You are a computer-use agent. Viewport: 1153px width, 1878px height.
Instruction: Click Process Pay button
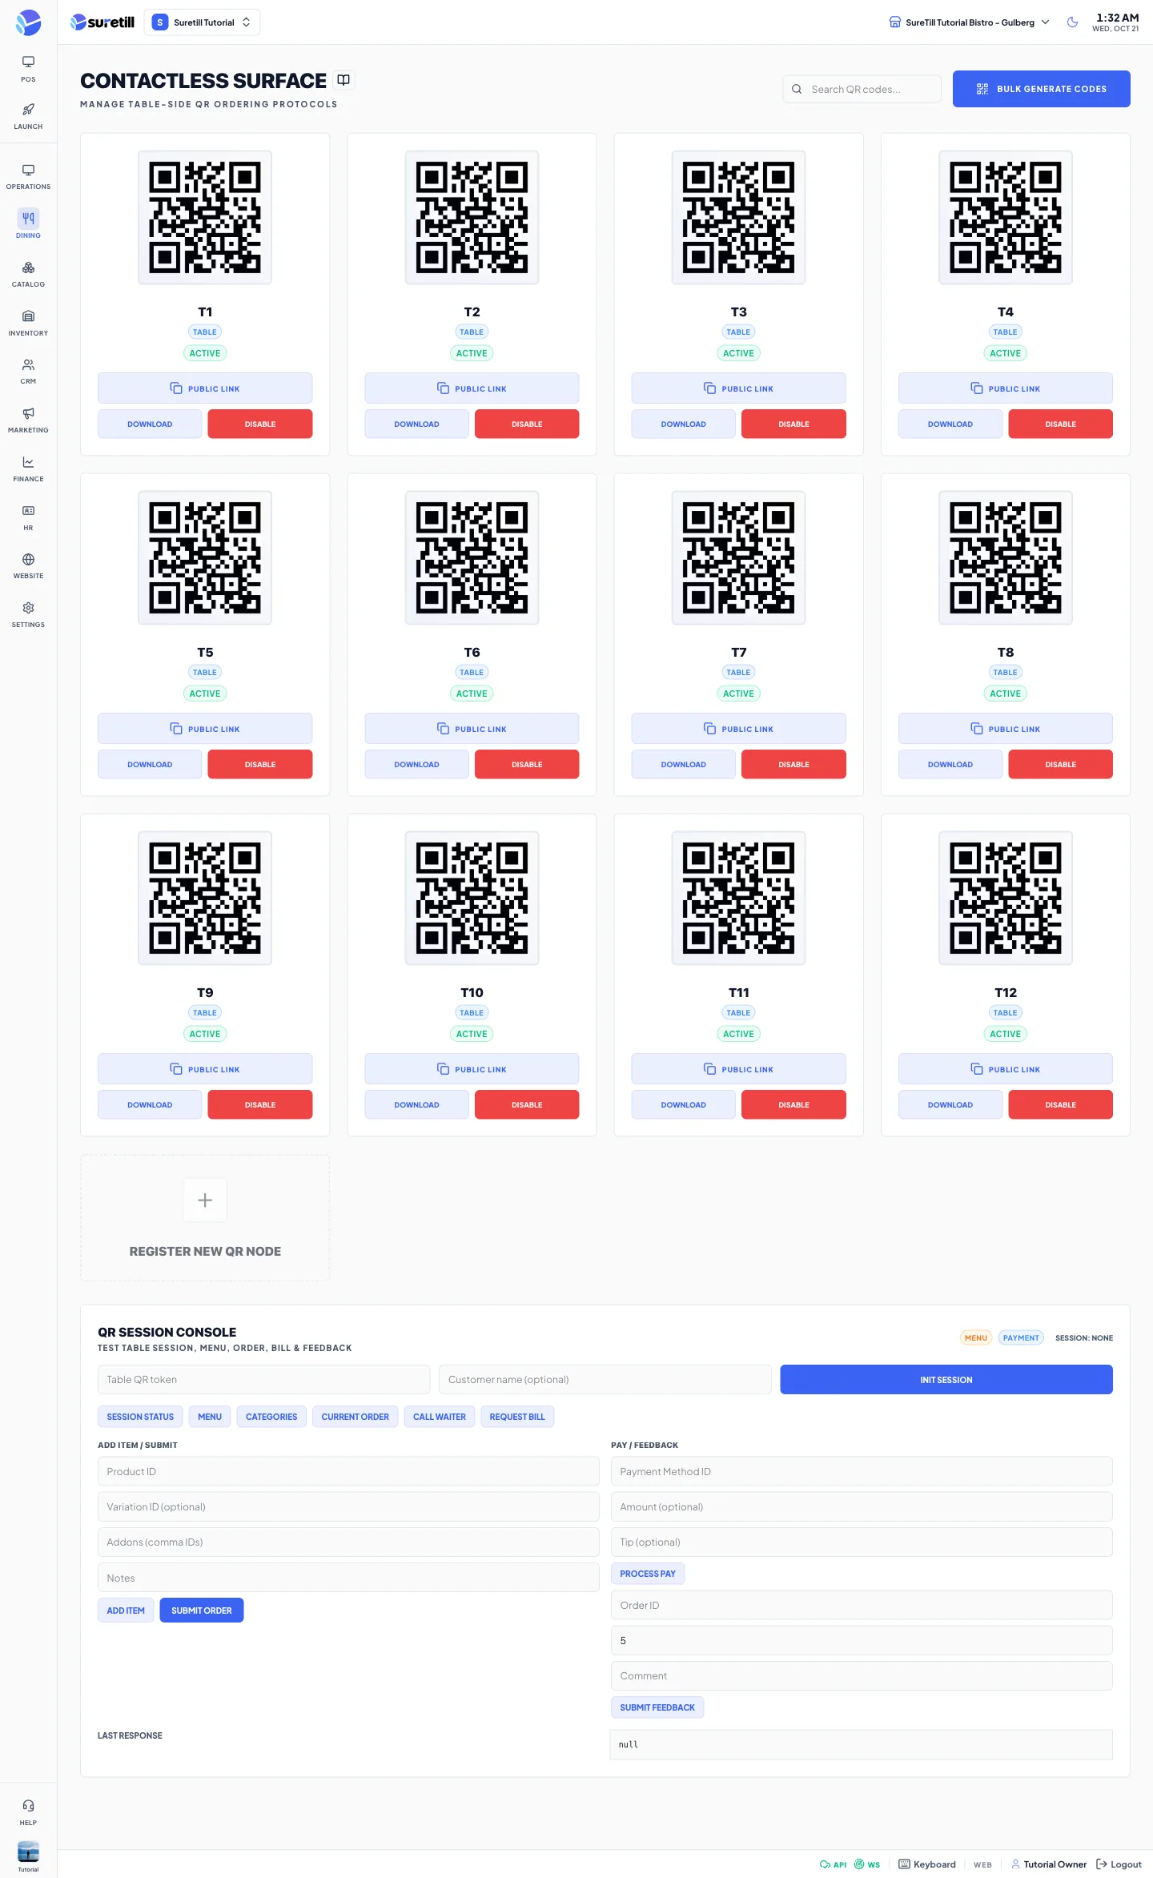tap(648, 1574)
